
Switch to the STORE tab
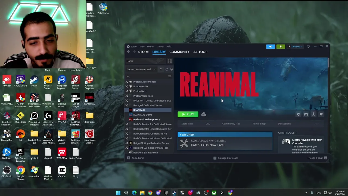(x=143, y=52)
